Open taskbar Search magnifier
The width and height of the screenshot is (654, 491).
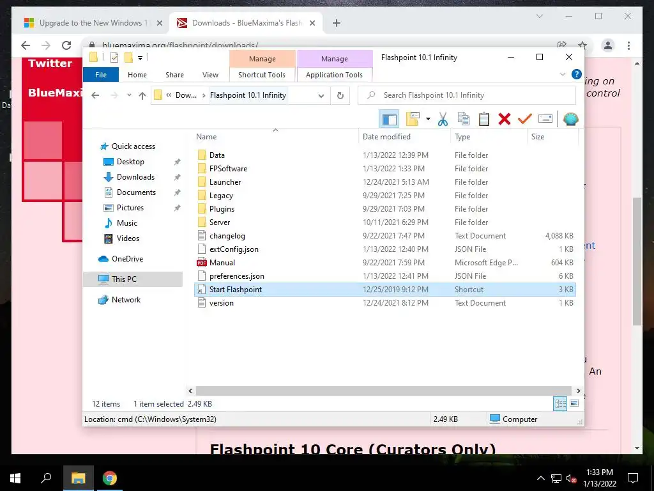(x=46, y=478)
